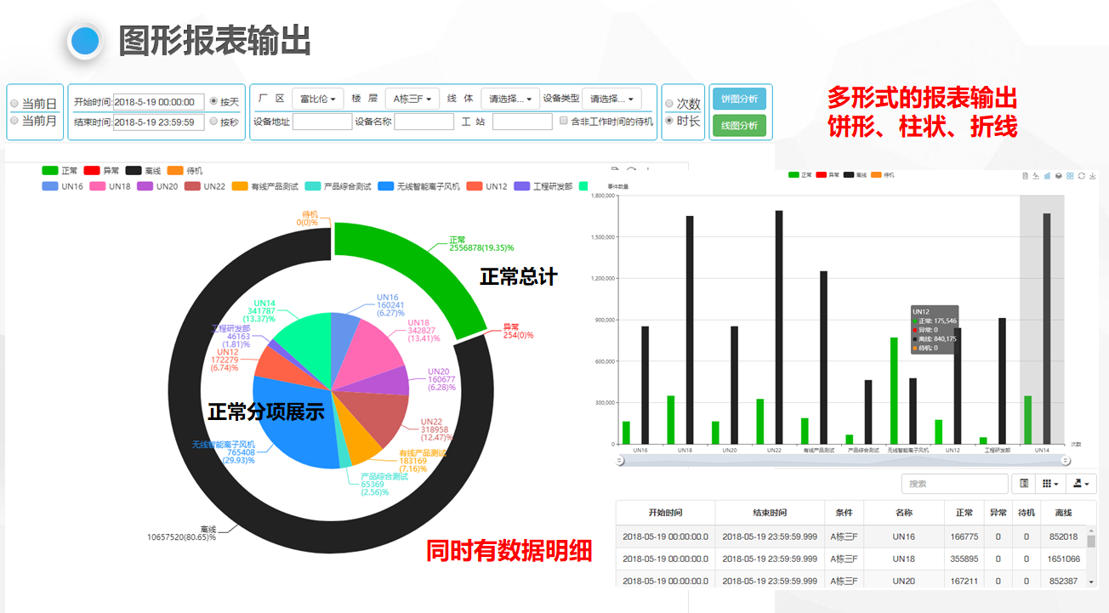Open the 厂区 dropdown showing 富比伦

pos(319,97)
